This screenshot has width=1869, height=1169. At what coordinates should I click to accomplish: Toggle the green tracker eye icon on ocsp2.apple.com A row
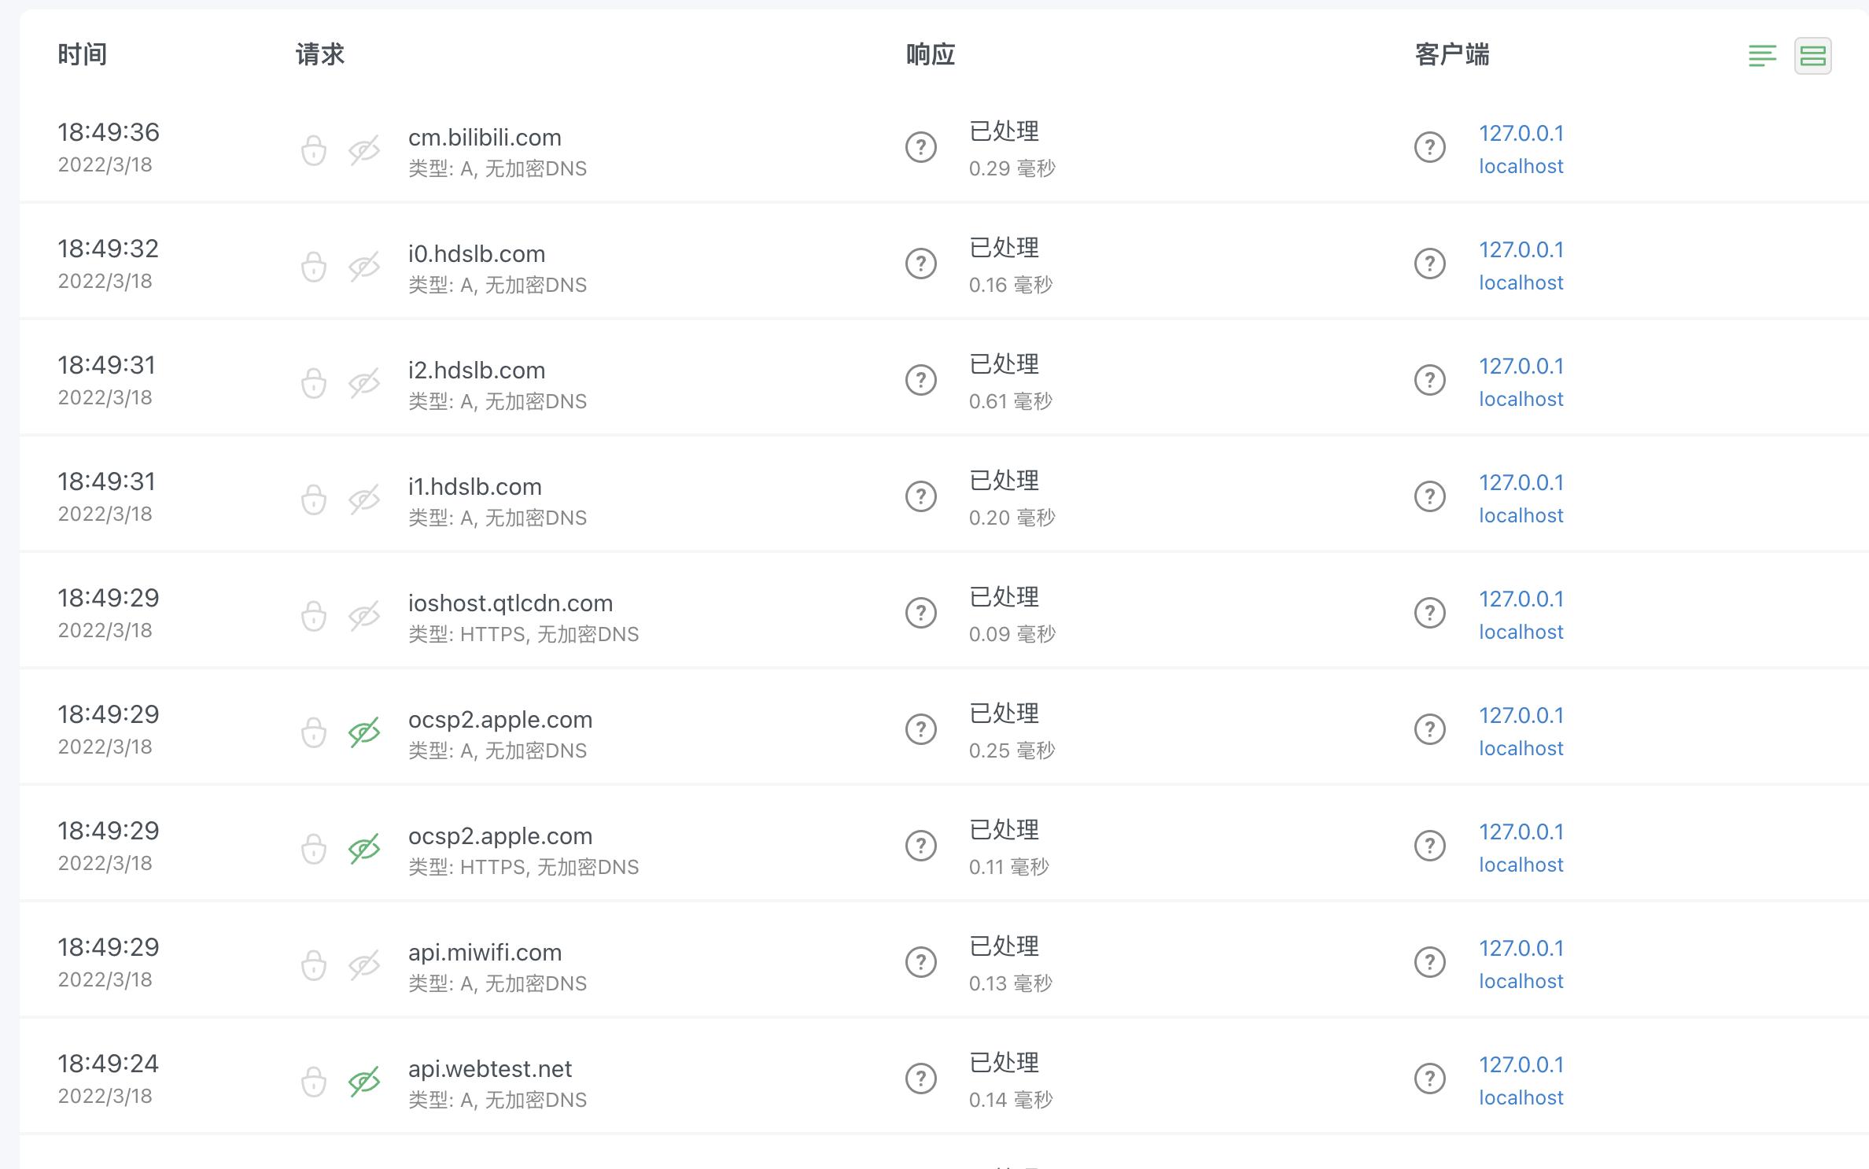coord(363,730)
